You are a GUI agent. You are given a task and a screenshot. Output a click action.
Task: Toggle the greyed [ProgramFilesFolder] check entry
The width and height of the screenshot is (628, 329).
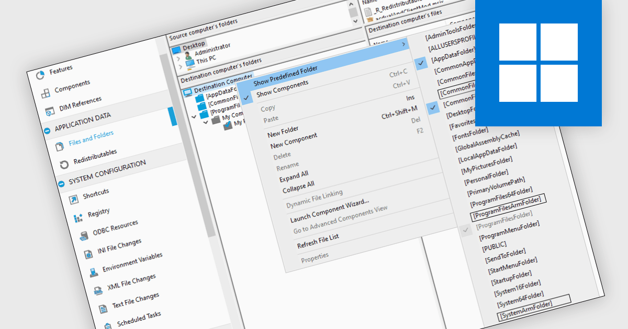coord(466,230)
